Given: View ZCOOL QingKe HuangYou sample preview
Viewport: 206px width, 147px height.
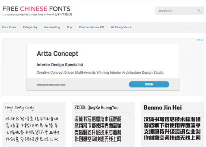Looking at the screenshot, I should pyautogui.click(x=98, y=129).
